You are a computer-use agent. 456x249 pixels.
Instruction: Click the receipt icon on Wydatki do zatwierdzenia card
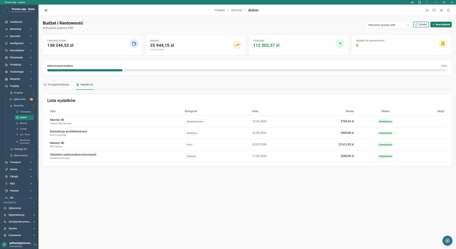pos(443,44)
